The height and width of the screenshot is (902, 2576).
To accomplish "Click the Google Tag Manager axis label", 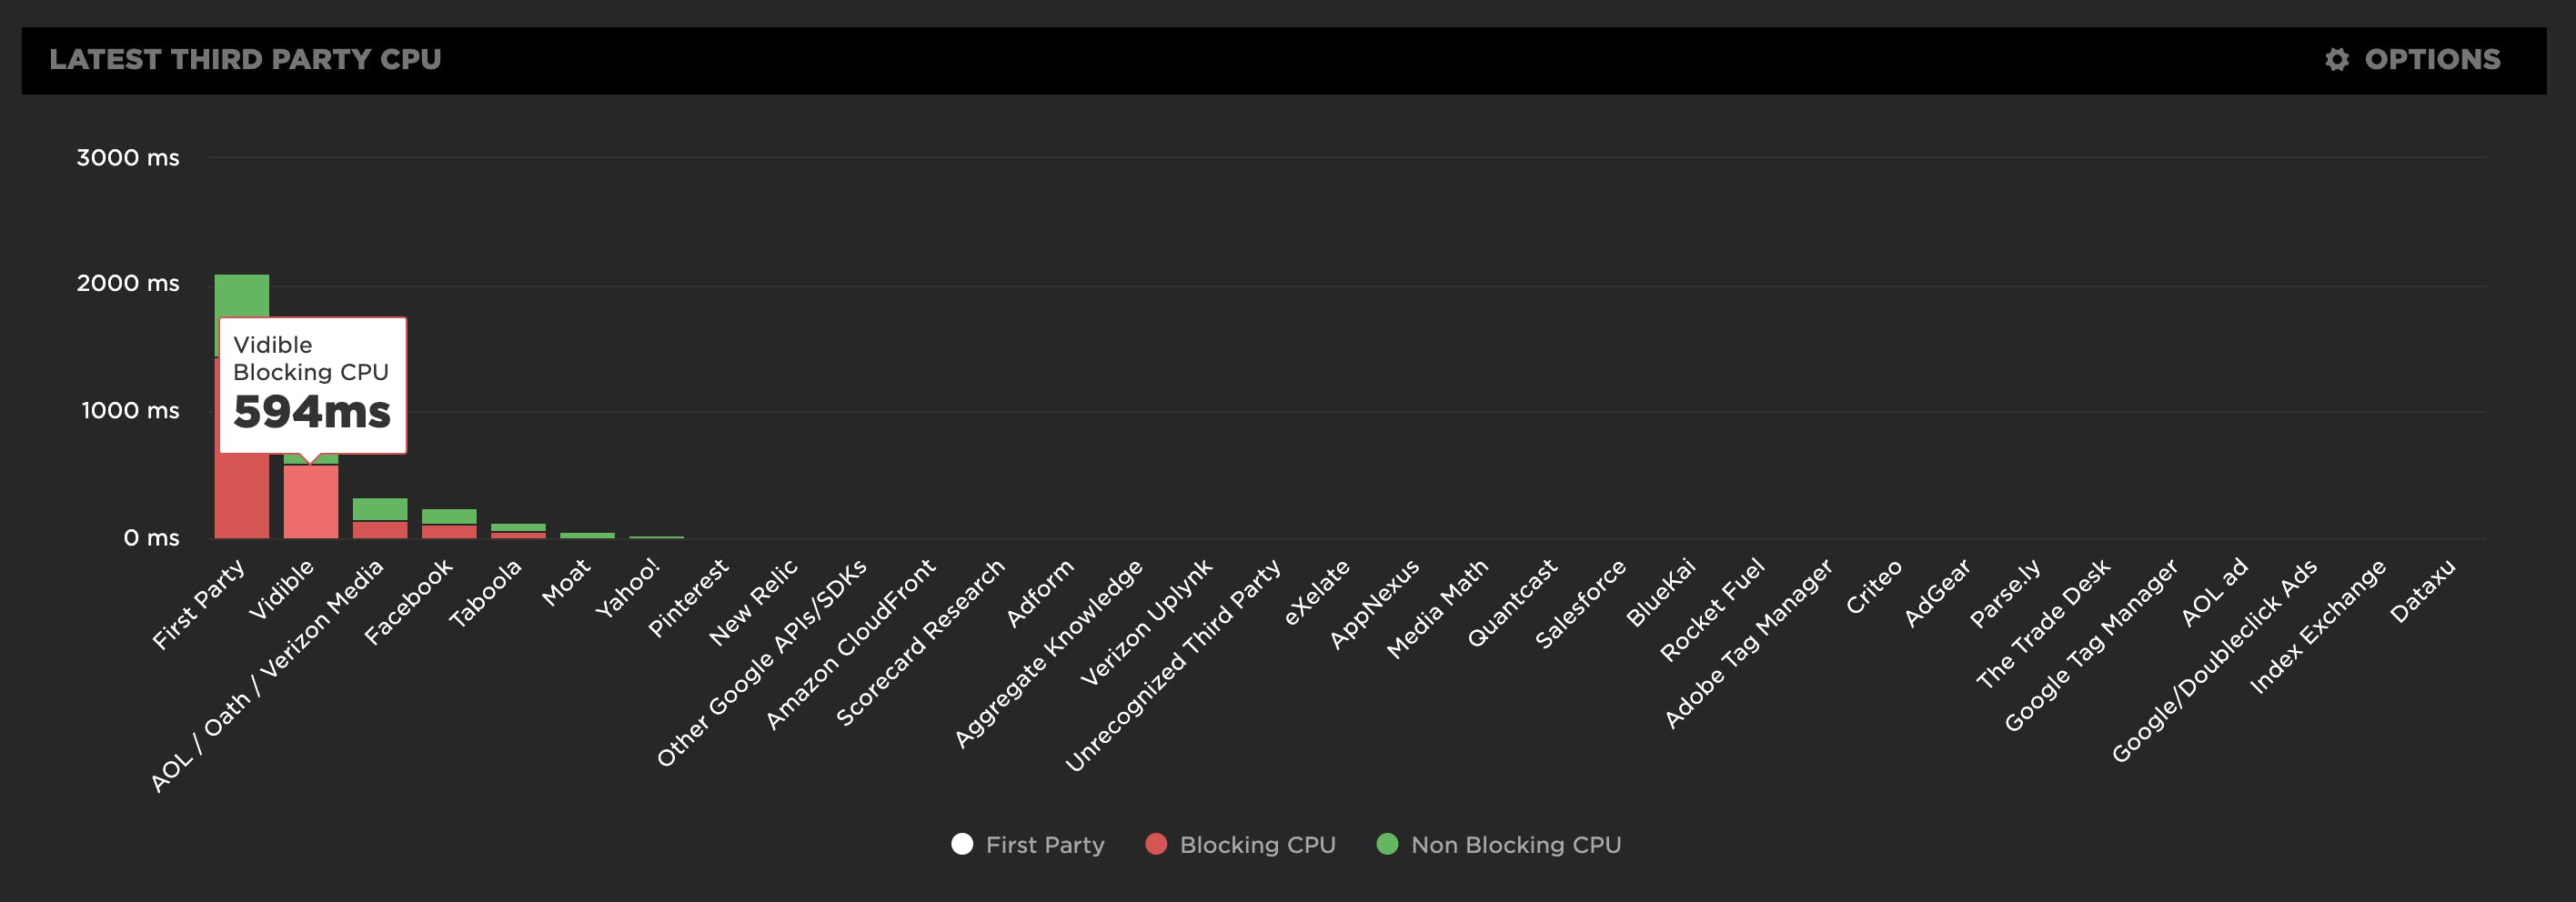I will [2092, 643].
